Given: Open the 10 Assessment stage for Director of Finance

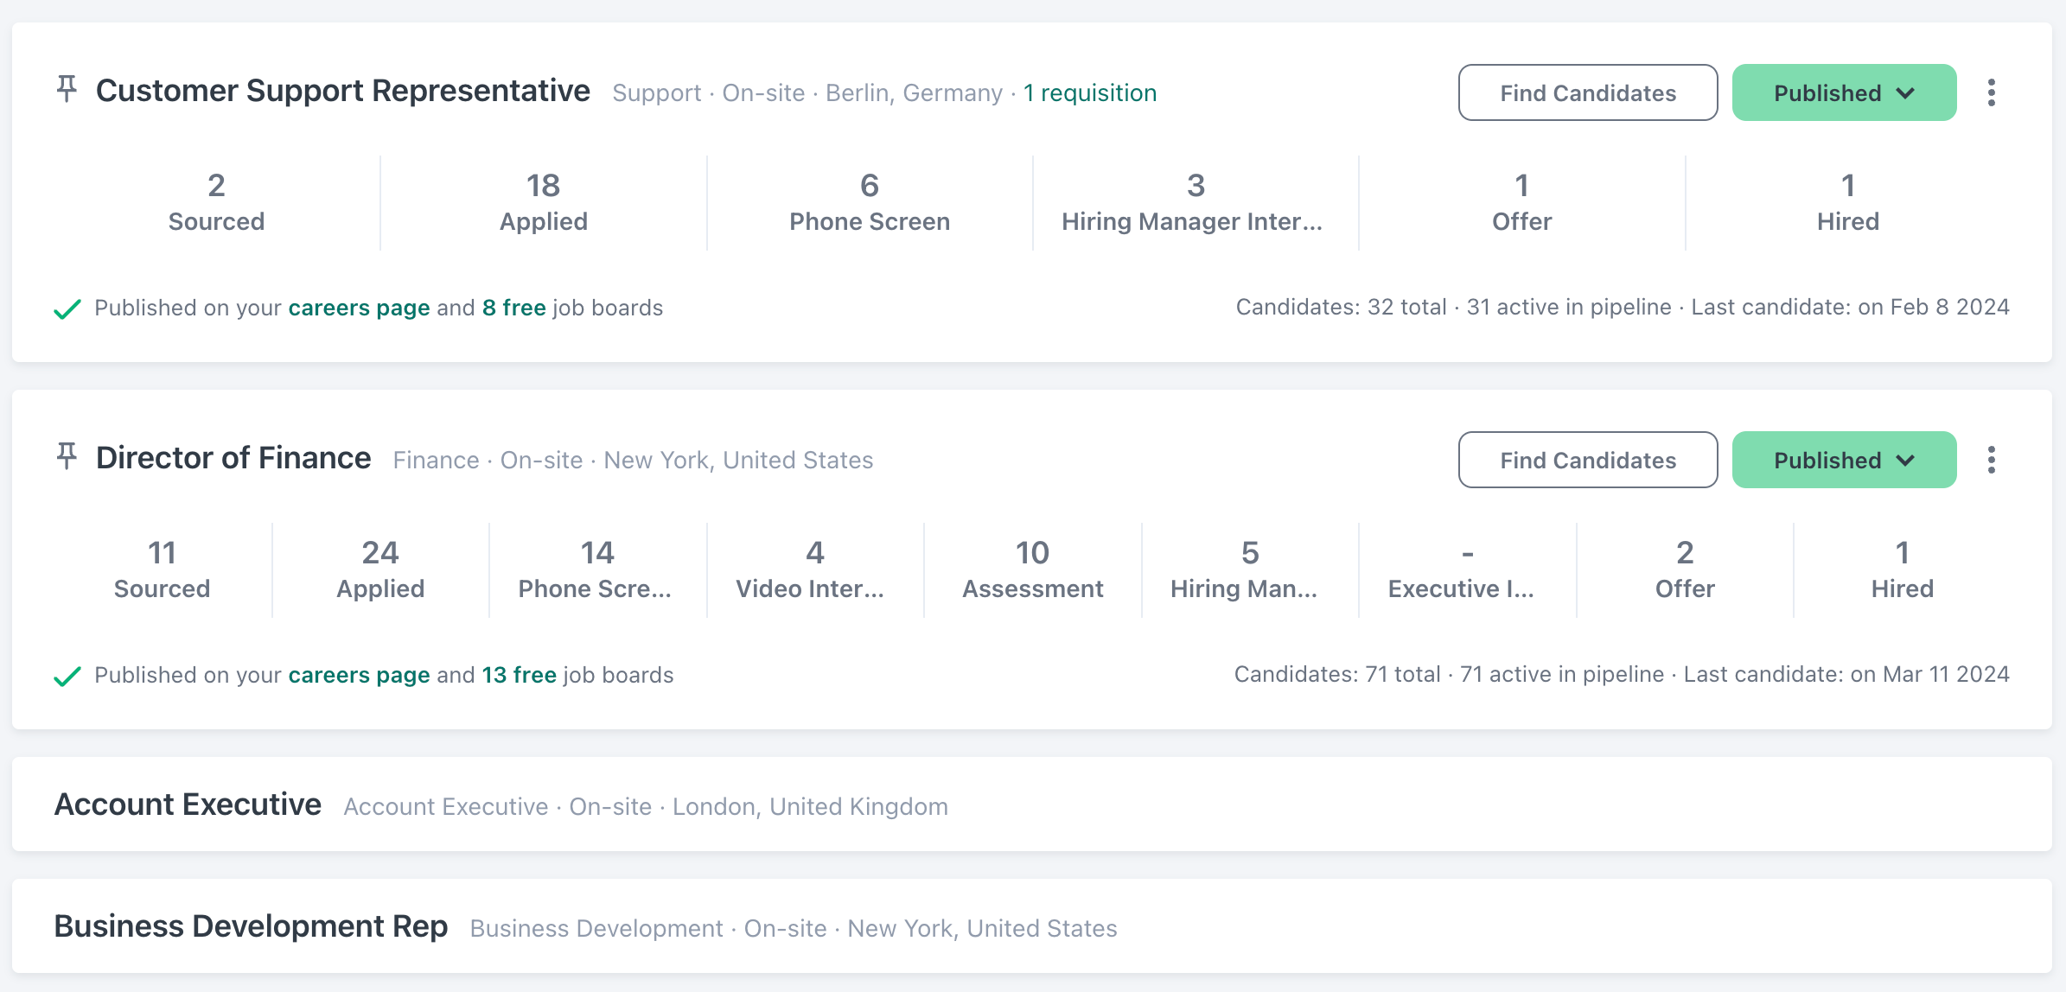Looking at the screenshot, I should pos(1032,570).
